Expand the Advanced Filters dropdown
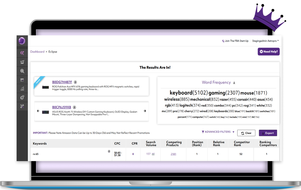 218,132
